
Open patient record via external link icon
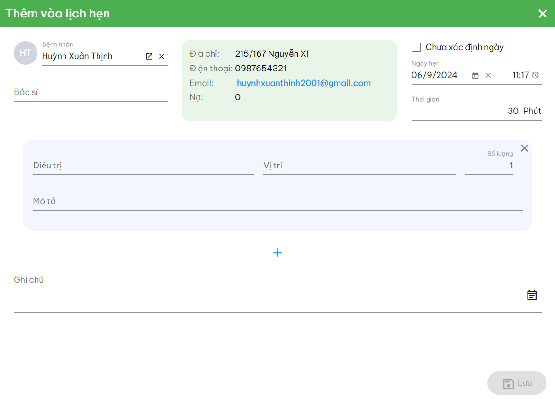(x=149, y=56)
